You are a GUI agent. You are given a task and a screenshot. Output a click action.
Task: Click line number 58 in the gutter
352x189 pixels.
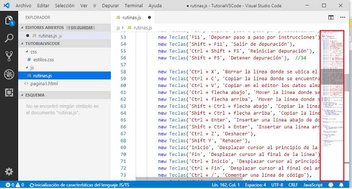coord(123,72)
